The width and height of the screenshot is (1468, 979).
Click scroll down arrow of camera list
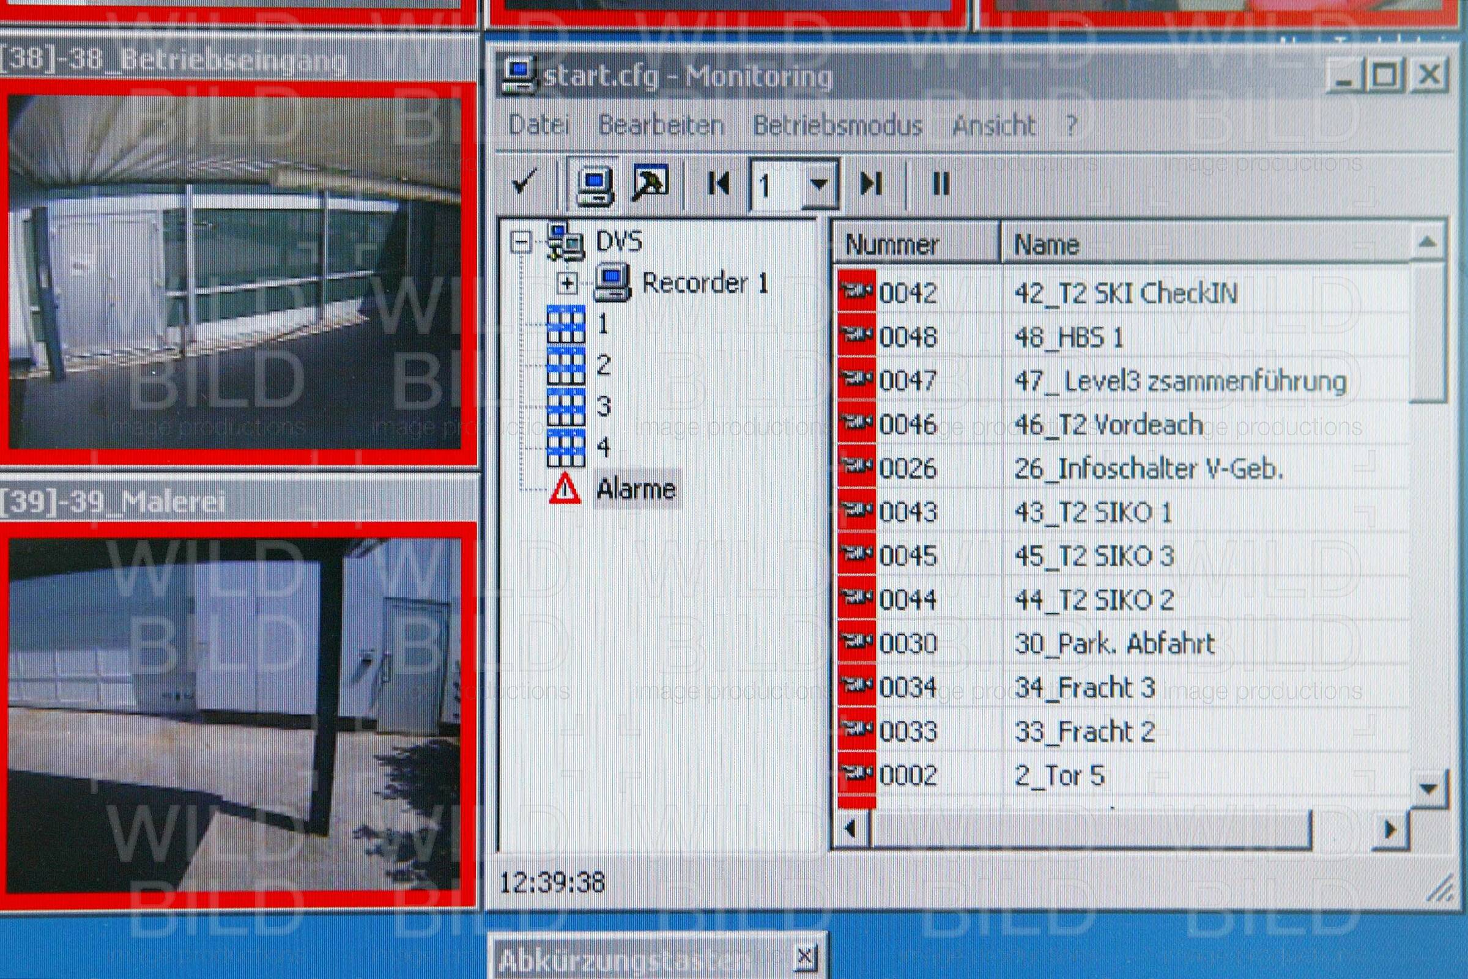click(x=1429, y=789)
